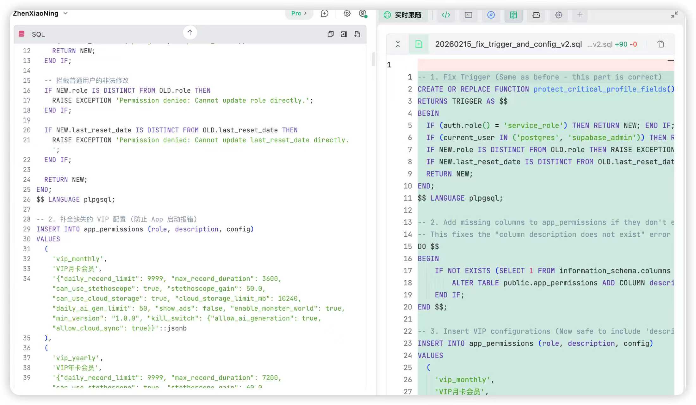Open the right panel settings gear
This screenshot has height=405, width=696.
point(559,15)
